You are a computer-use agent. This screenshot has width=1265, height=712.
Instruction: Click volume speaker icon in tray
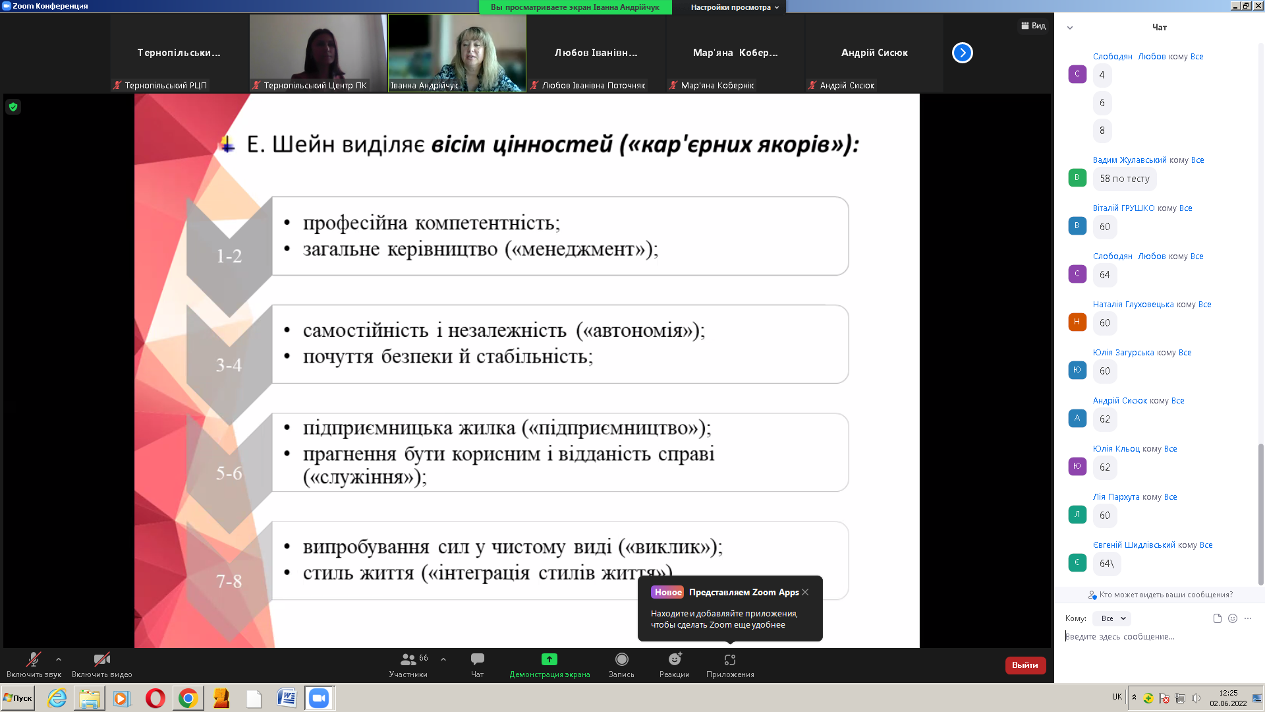pyautogui.click(x=1196, y=698)
